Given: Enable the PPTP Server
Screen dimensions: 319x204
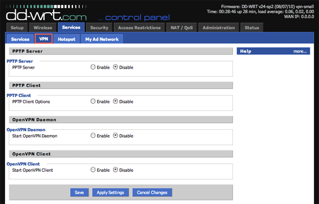Looking at the screenshot, I should click(93, 67).
